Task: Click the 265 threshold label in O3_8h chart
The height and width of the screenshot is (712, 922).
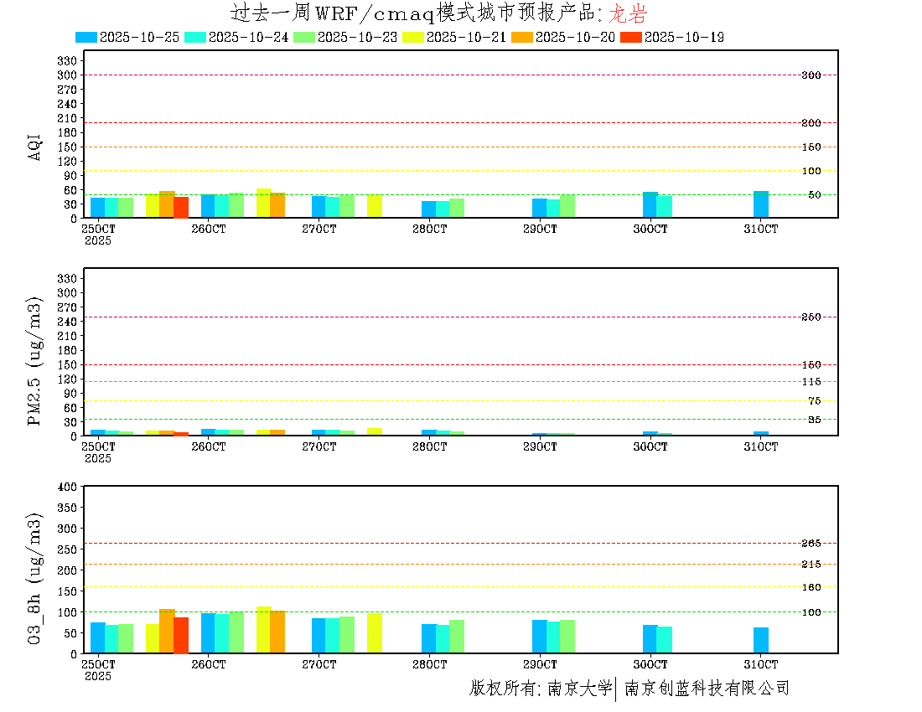Action: coord(811,544)
